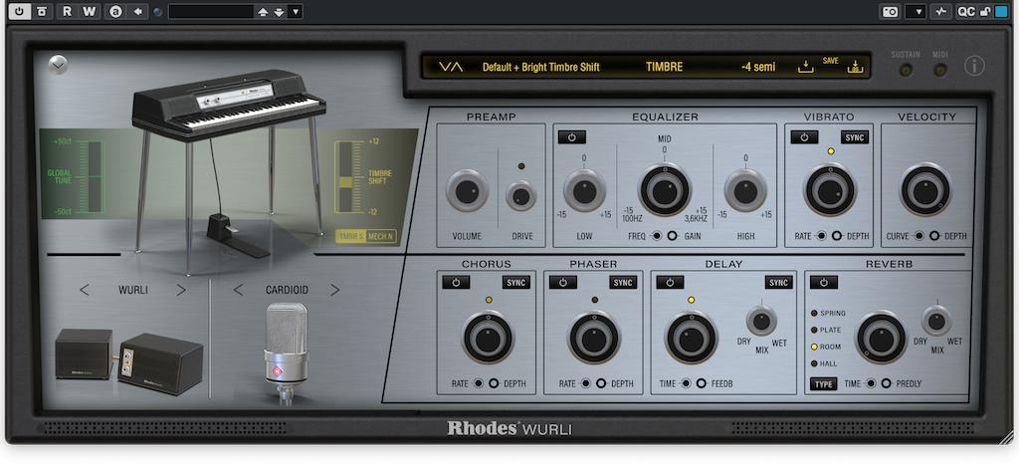Enable Write automation (W) button
Viewport: 1019px width, 468px height.
click(90, 11)
